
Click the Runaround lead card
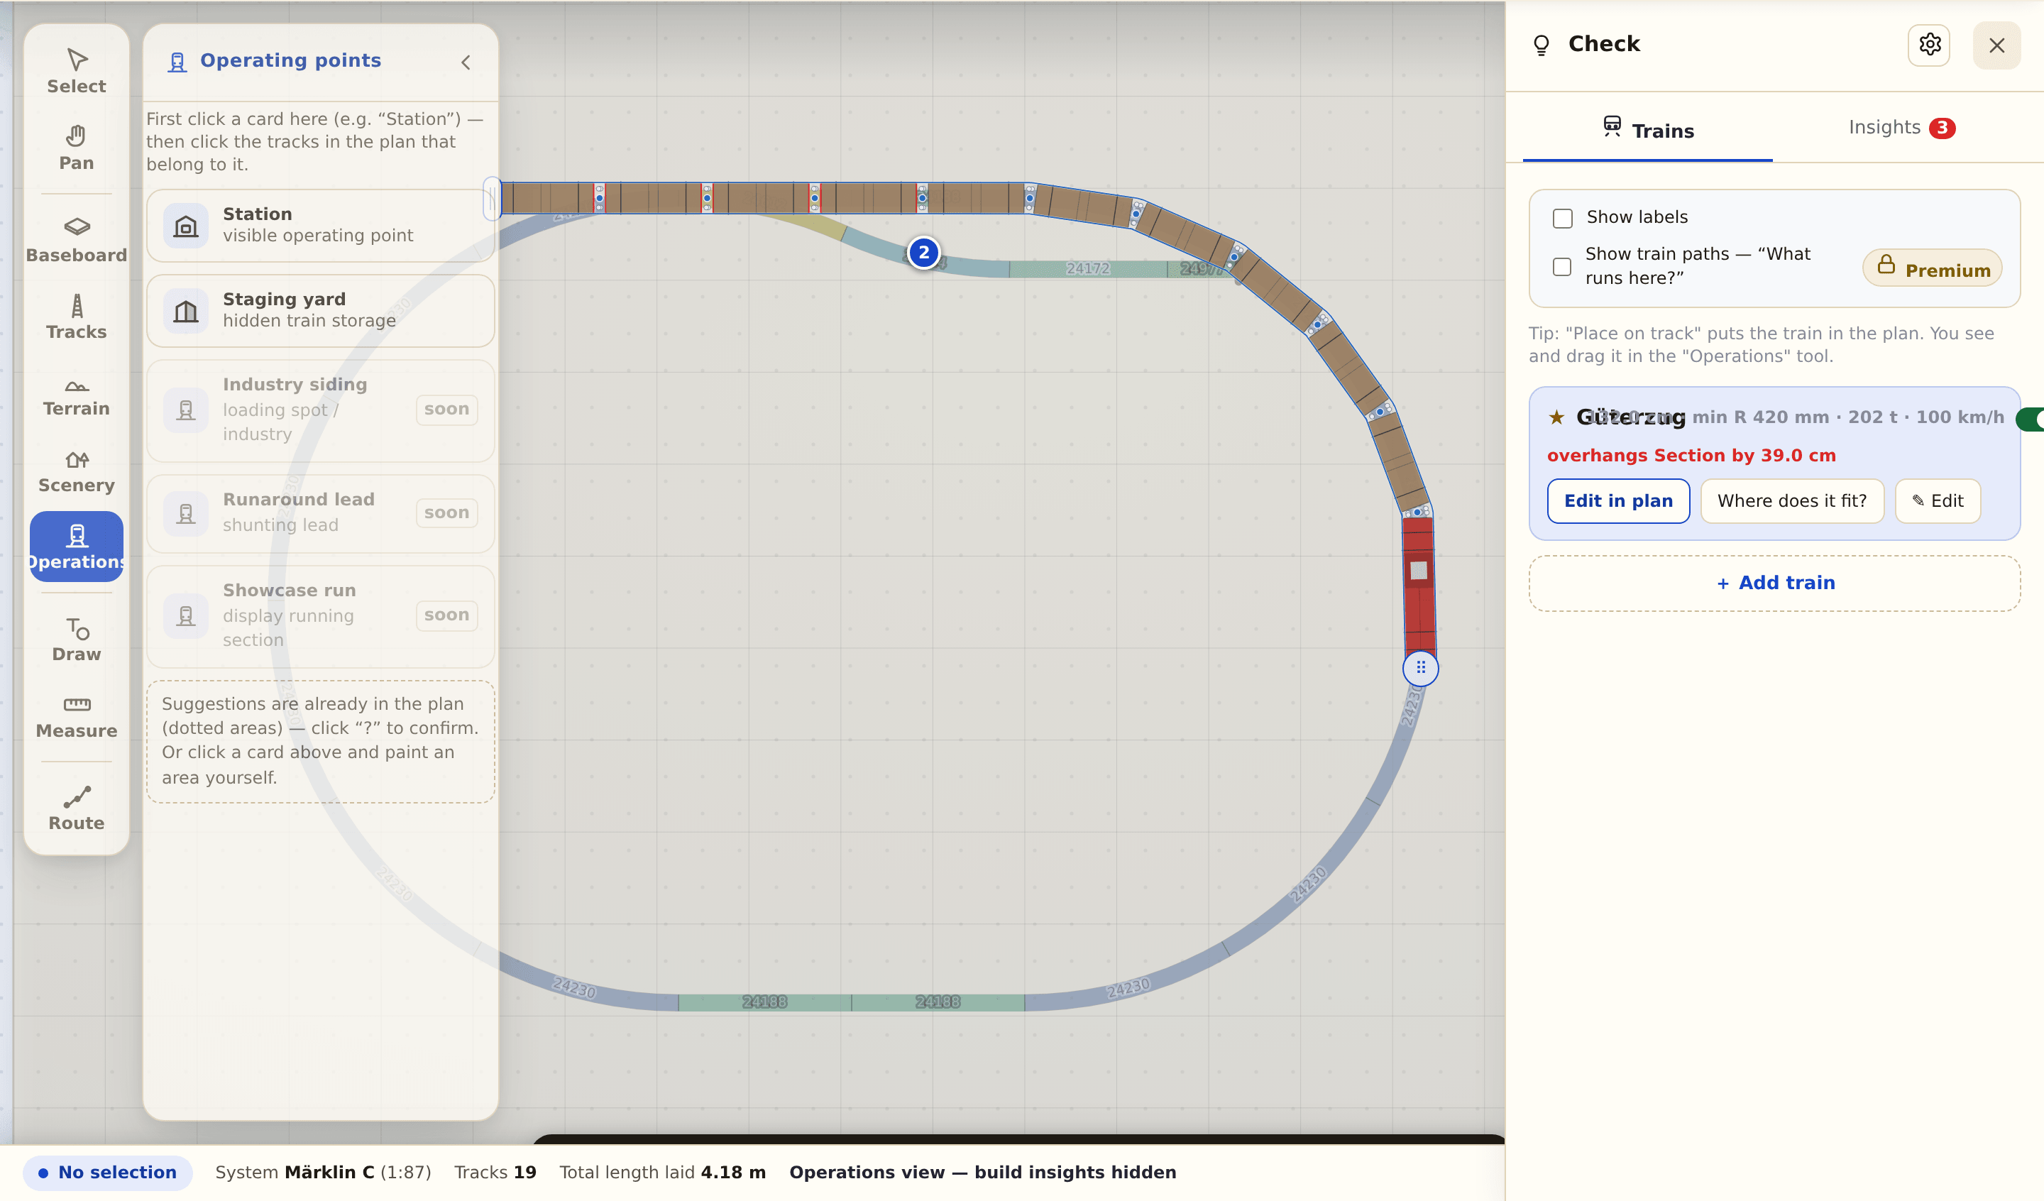coord(320,513)
